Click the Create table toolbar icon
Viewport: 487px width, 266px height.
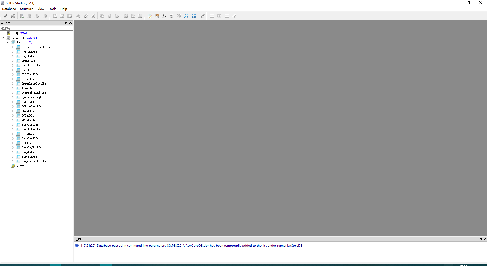tap(55, 16)
